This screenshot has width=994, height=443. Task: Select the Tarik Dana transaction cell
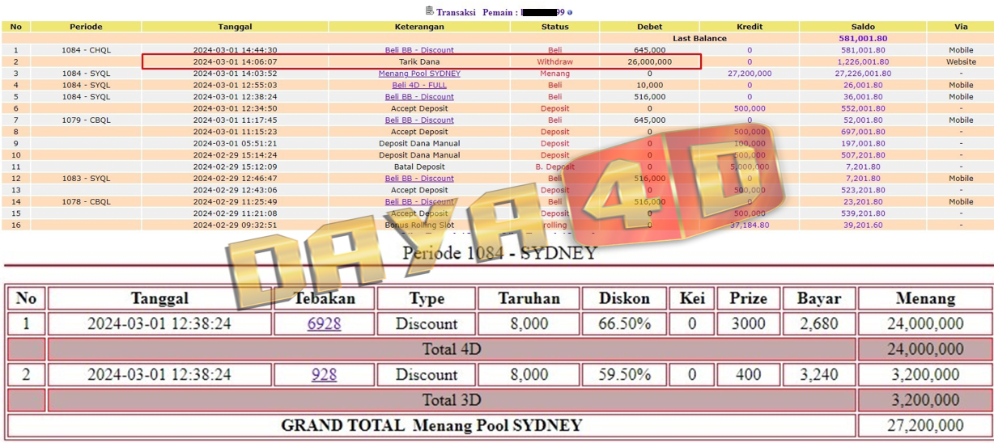[419, 62]
